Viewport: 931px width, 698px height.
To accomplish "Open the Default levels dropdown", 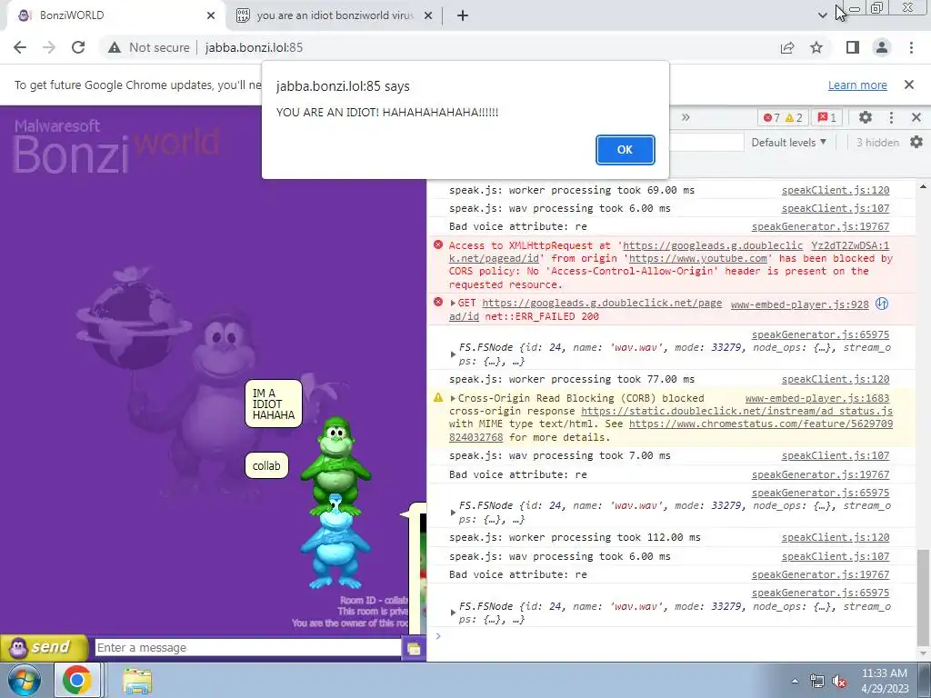I will click(788, 143).
